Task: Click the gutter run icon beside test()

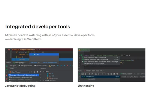Action: (82, 55)
